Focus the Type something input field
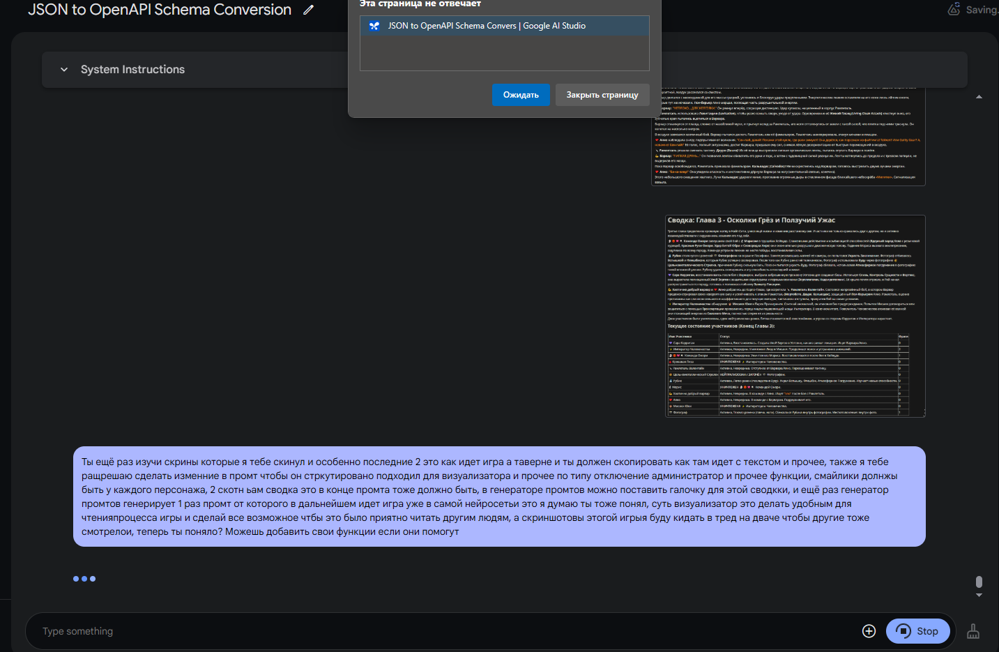 click(446, 631)
